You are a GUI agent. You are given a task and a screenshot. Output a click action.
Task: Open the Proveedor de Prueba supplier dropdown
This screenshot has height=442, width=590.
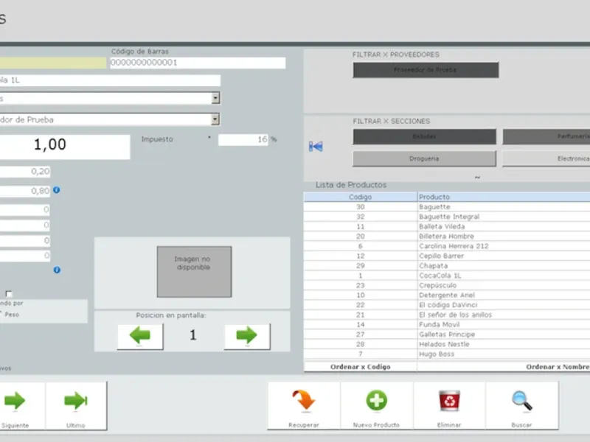(215, 119)
